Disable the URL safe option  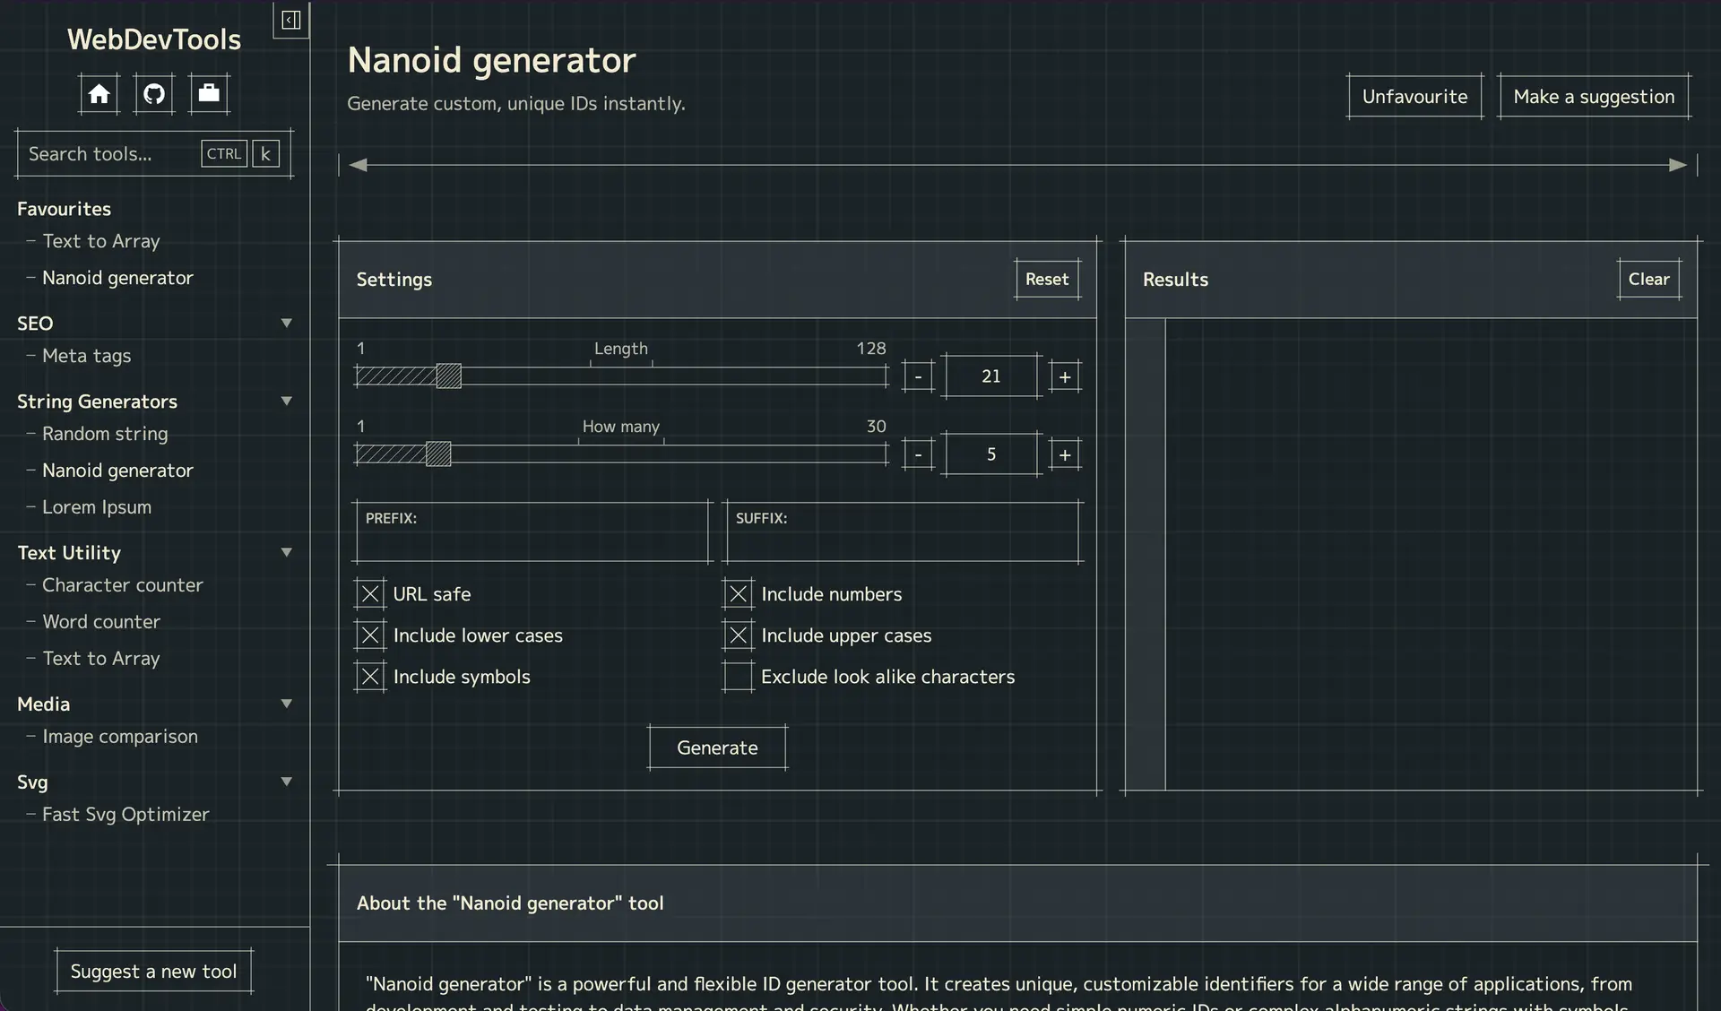tap(369, 593)
